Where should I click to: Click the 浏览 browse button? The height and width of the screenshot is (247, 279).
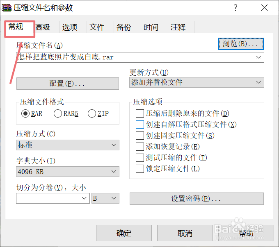tap(240, 44)
